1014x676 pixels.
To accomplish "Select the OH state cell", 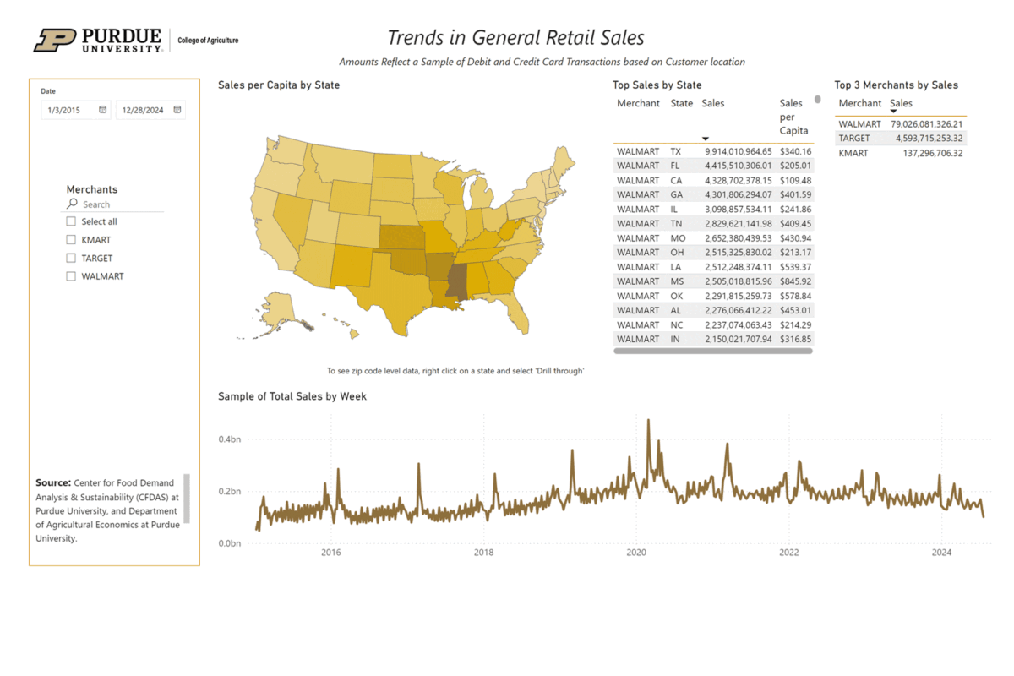I will pos(676,253).
